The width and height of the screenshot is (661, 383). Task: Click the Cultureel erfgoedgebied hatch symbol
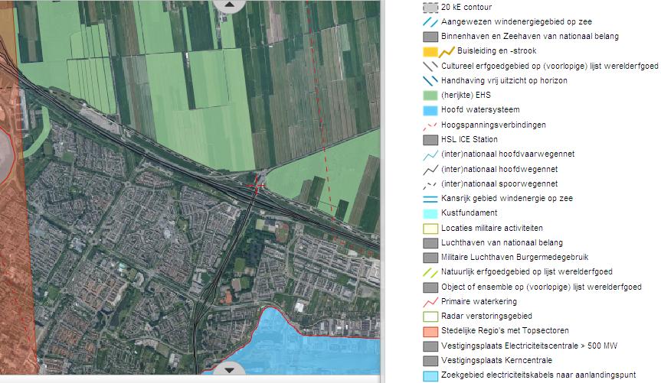(x=430, y=67)
